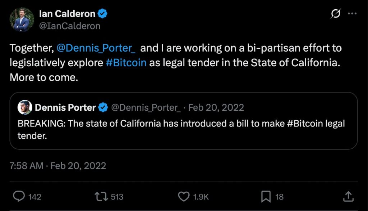This screenshot has height=211, width=368.
Task: Click the 7:58 AM timestamp
Action: pos(26,166)
